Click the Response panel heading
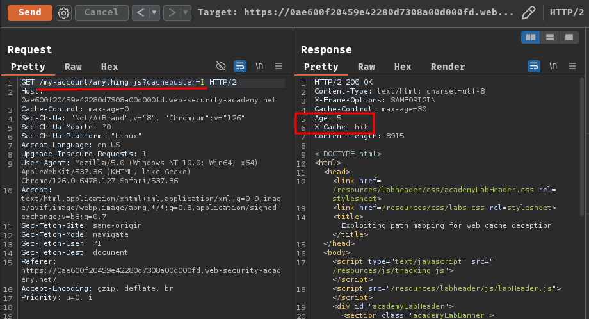 (326, 49)
